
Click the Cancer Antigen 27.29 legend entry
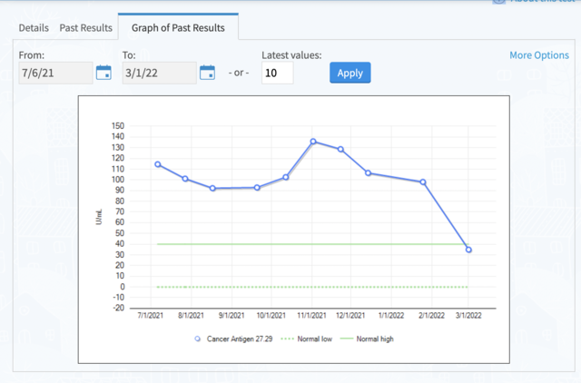click(x=234, y=339)
